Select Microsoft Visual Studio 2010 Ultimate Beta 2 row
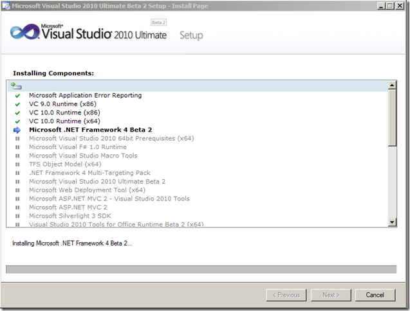 coord(97,181)
